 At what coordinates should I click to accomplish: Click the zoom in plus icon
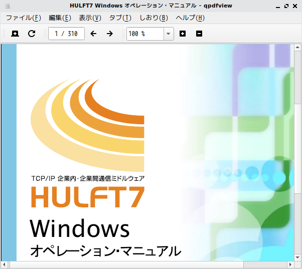click(183, 34)
